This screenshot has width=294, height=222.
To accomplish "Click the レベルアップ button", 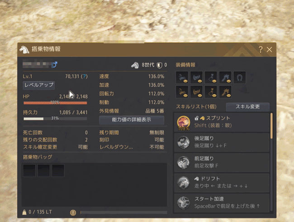I will click(39, 85).
